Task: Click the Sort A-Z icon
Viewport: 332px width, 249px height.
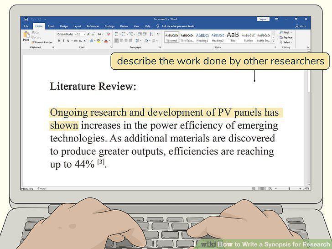Action: pyautogui.click(x=151, y=34)
